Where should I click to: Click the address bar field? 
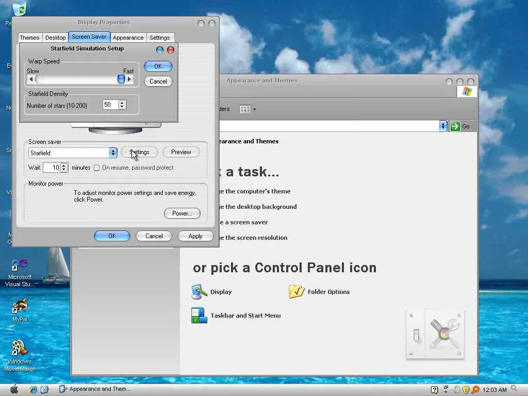click(x=329, y=126)
